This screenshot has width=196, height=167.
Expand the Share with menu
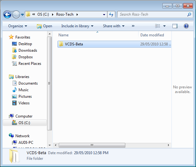click(114, 26)
